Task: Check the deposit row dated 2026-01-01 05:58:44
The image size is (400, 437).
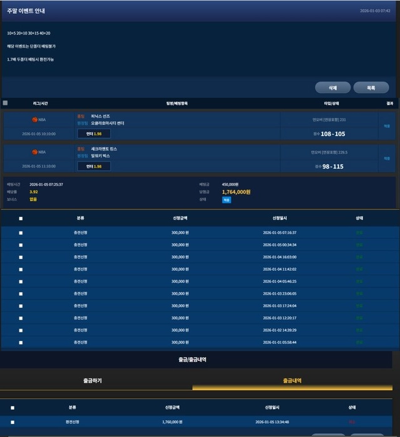Action: click(21, 342)
